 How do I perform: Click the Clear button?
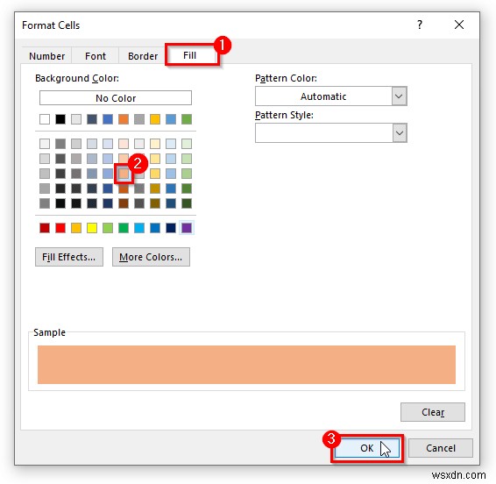point(433,412)
